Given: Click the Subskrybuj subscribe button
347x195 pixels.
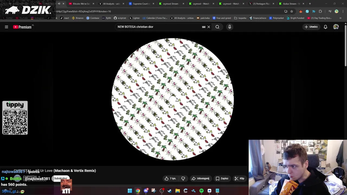Looking at the screenshot, I should tap(60, 178).
